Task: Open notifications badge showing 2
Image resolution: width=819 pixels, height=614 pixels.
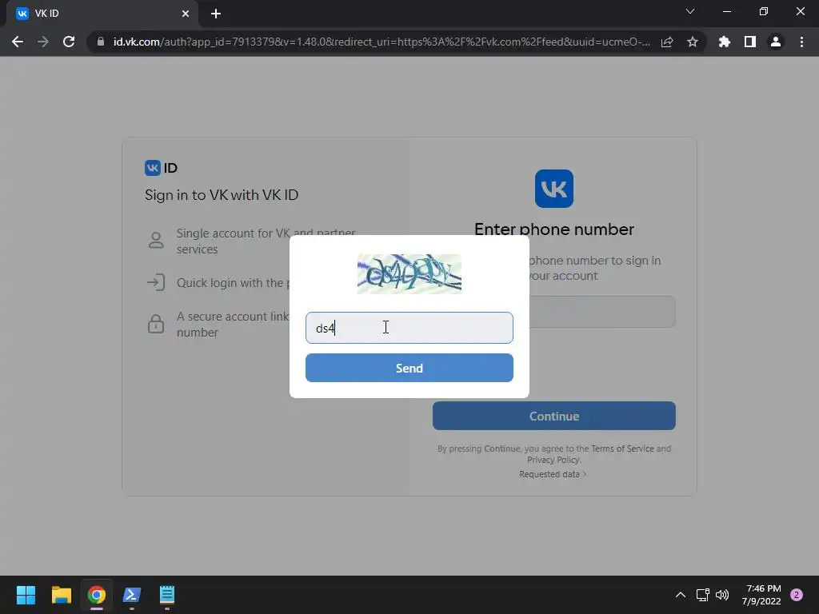Action: click(797, 595)
